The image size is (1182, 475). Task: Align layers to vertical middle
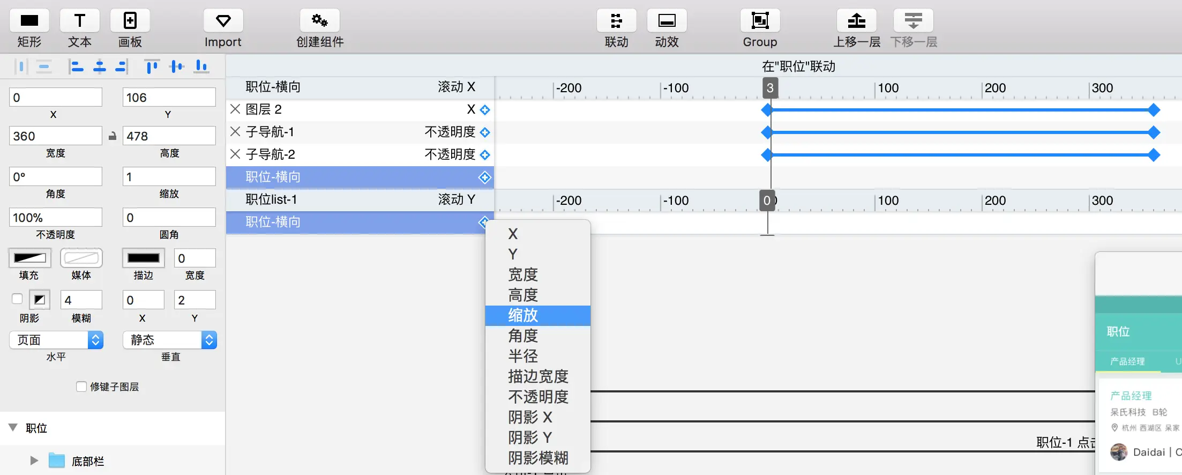click(x=176, y=66)
